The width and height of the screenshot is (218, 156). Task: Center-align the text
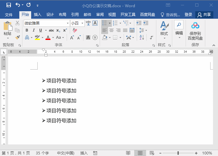(x=111, y=30)
